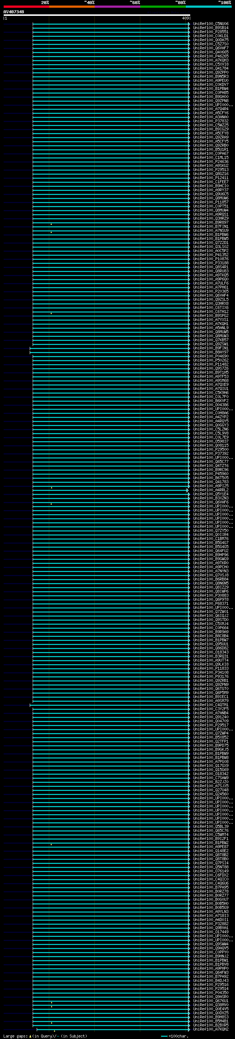Click the UniRef100_B5U1R1 label
Screen dimensions: 235x1039
(211, 149)
